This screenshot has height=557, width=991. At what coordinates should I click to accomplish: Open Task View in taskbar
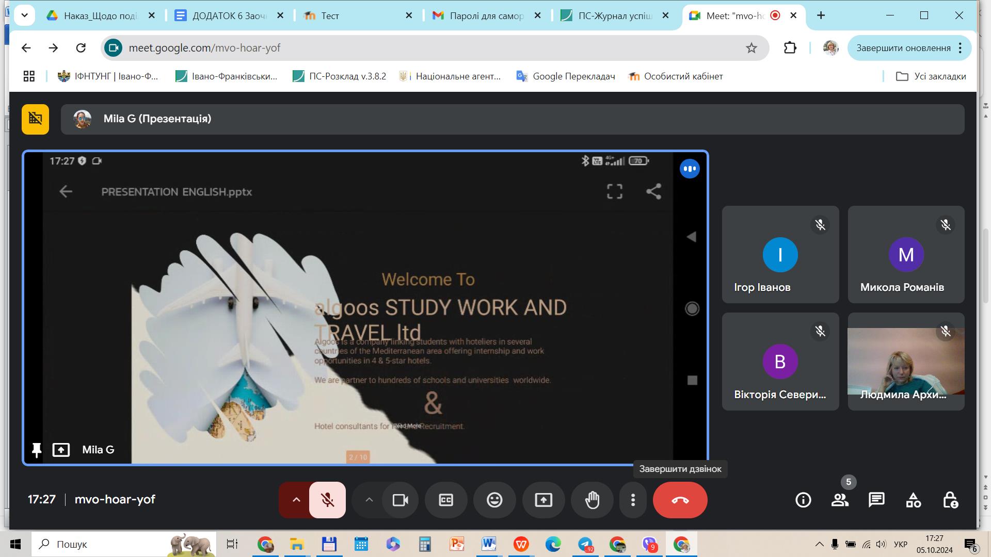click(x=232, y=544)
